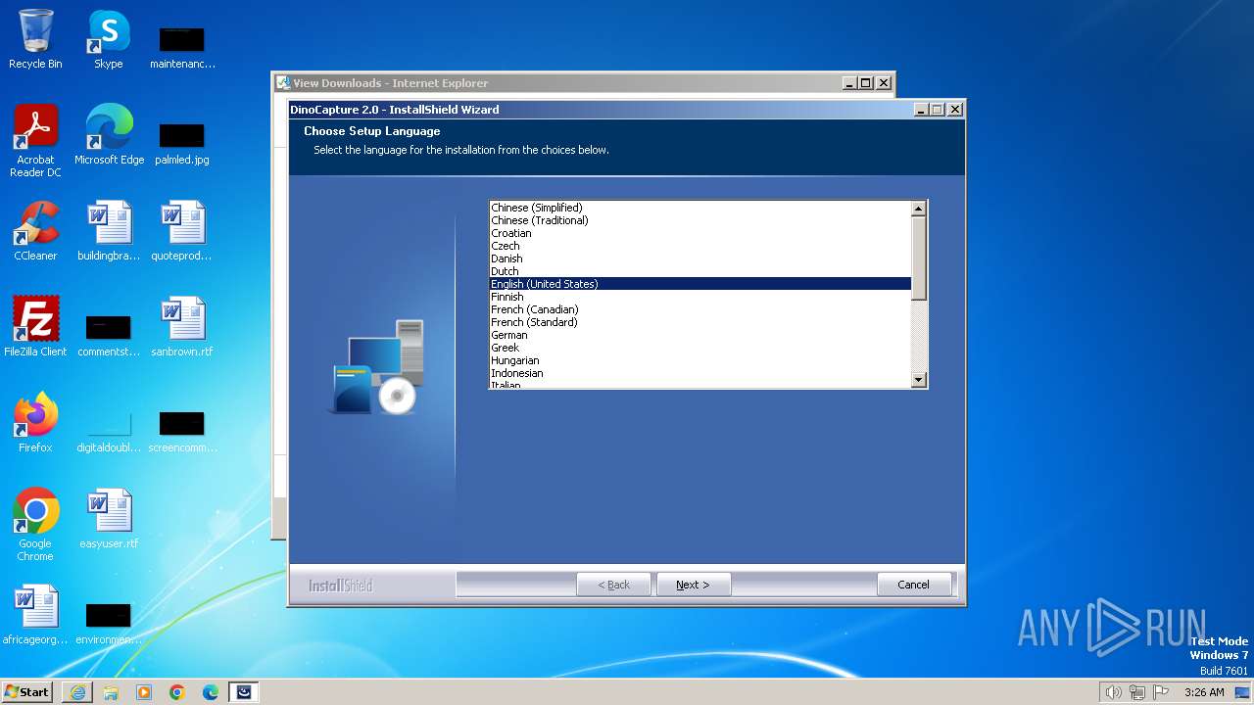Click the language list scroll-down arrow
Screen dimensions: 1254x705
918,380
